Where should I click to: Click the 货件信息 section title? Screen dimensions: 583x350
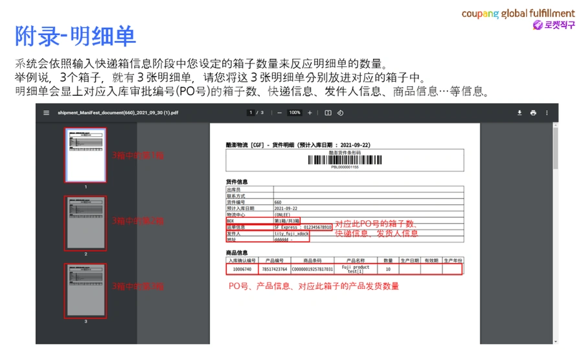(236, 182)
